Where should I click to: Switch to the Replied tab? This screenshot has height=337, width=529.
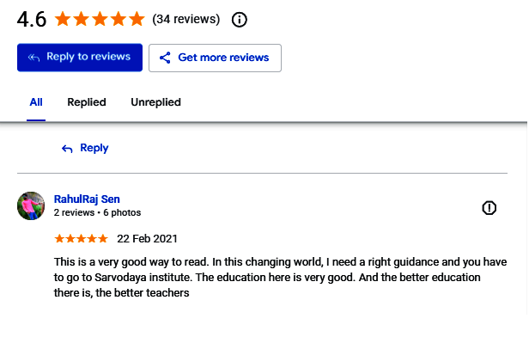(x=87, y=102)
